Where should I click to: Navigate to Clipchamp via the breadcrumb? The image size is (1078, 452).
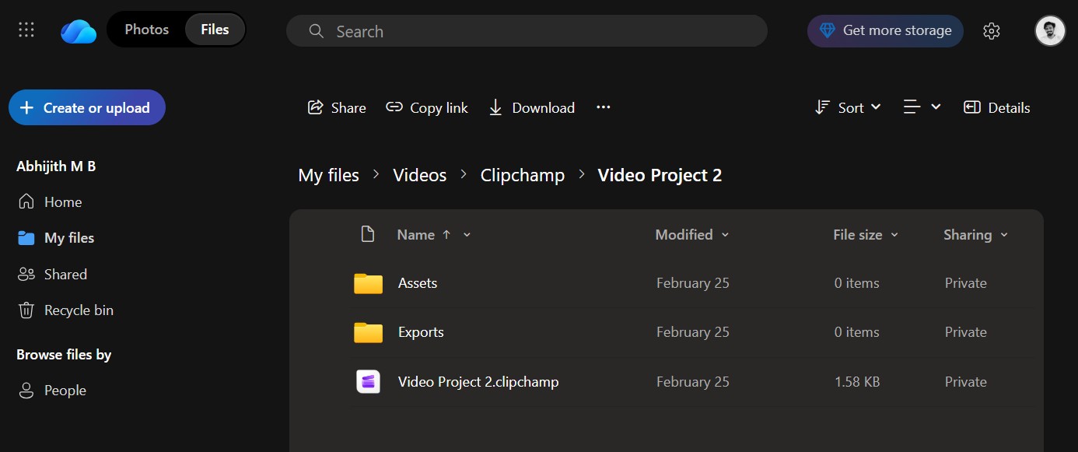[x=522, y=175]
